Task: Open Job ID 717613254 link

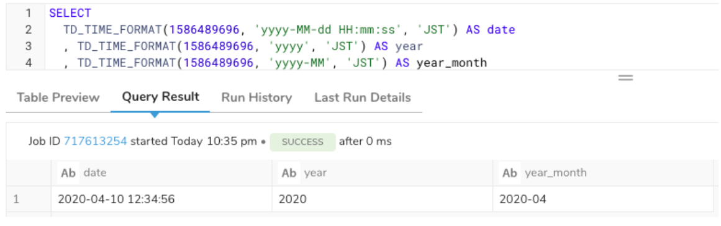Action: [95, 142]
